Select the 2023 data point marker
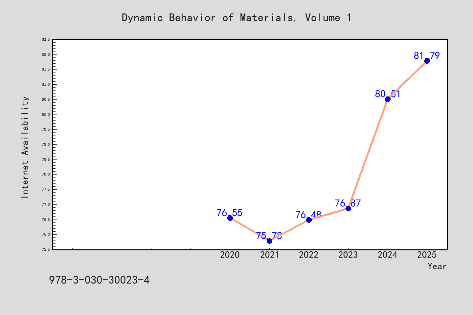Viewport: 473px width, 315px height. coord(348,208)
